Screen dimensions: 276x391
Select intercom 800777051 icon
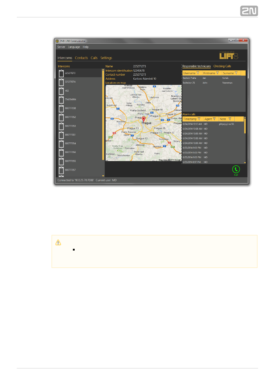(61, 135)
